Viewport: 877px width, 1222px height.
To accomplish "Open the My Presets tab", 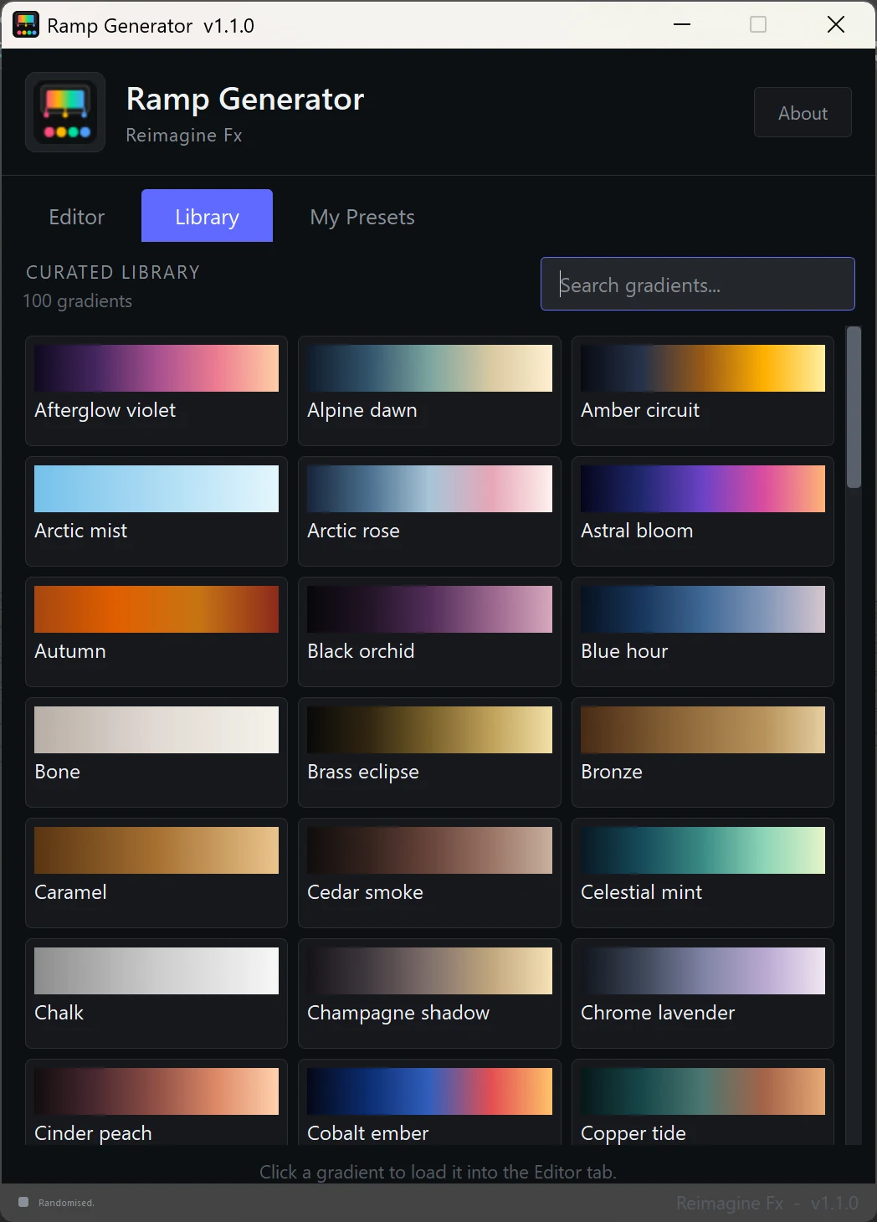I will coord(362,216).
